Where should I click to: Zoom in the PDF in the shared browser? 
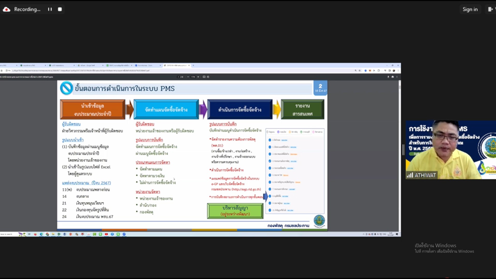pos(198,77)
